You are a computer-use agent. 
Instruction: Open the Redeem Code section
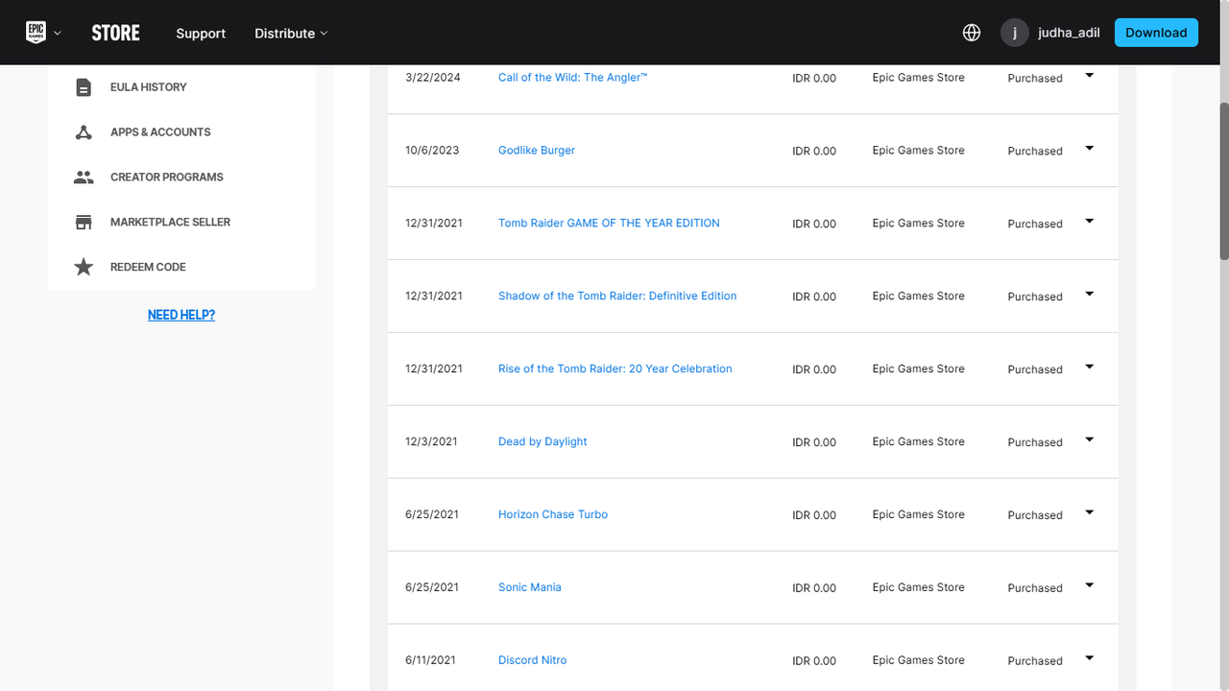point(148,267)
